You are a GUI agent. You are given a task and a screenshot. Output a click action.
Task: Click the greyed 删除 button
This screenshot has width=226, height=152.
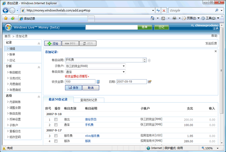[71, 43]
